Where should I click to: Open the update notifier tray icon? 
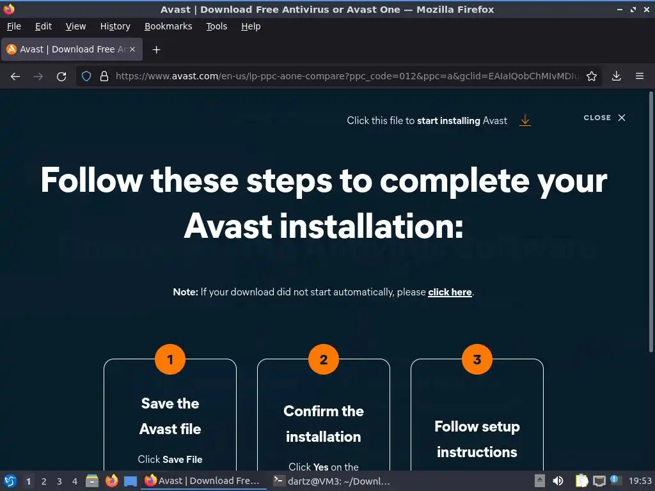(616, 480)
